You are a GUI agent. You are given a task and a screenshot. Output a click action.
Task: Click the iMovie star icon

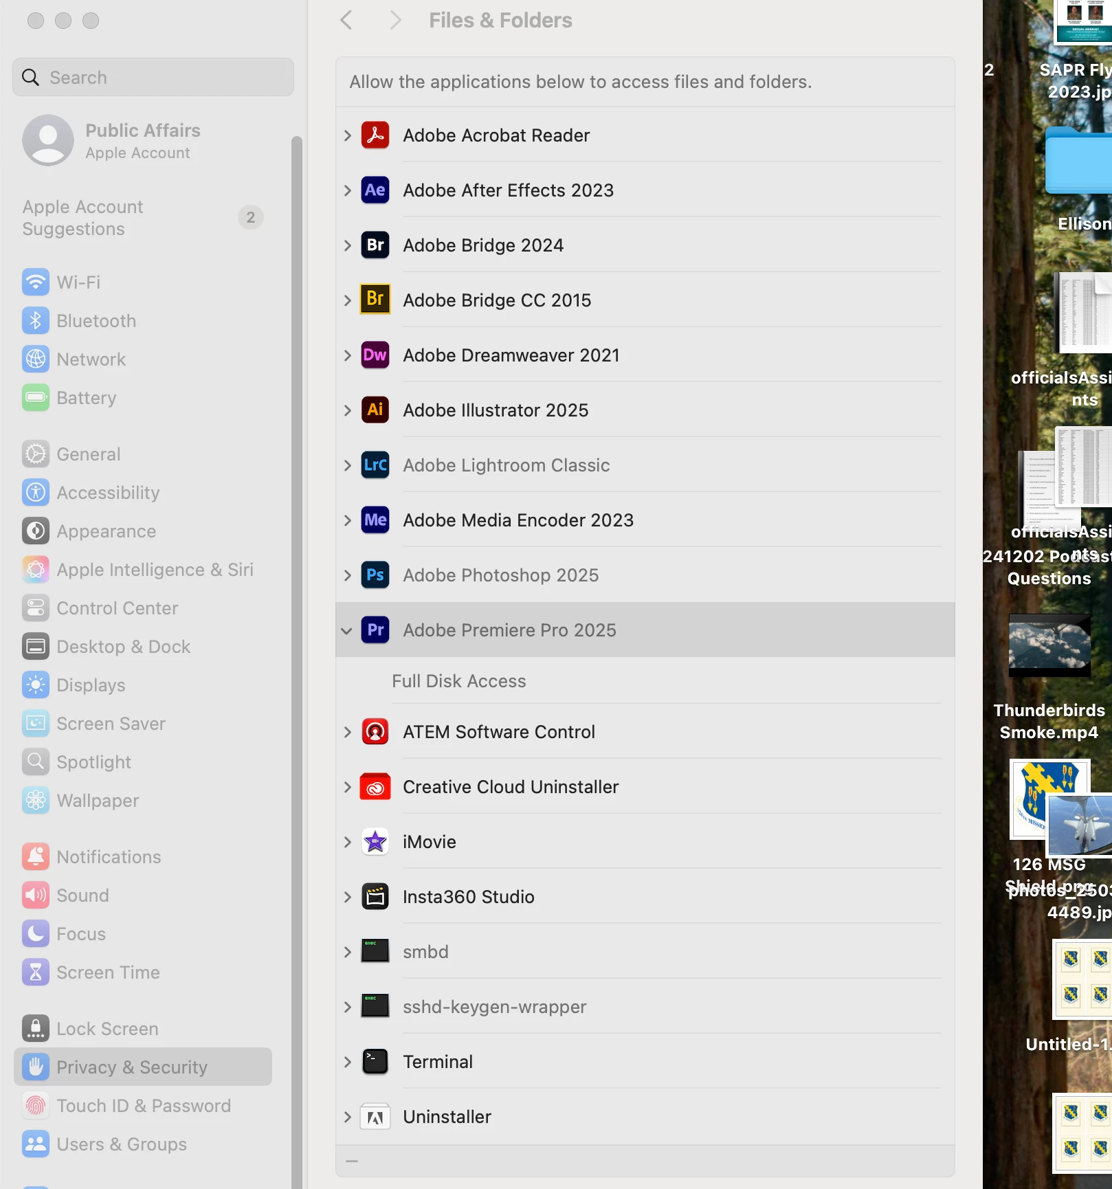click(375, 842)
